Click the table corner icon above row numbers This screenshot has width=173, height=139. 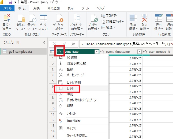(x=52, y=52)
